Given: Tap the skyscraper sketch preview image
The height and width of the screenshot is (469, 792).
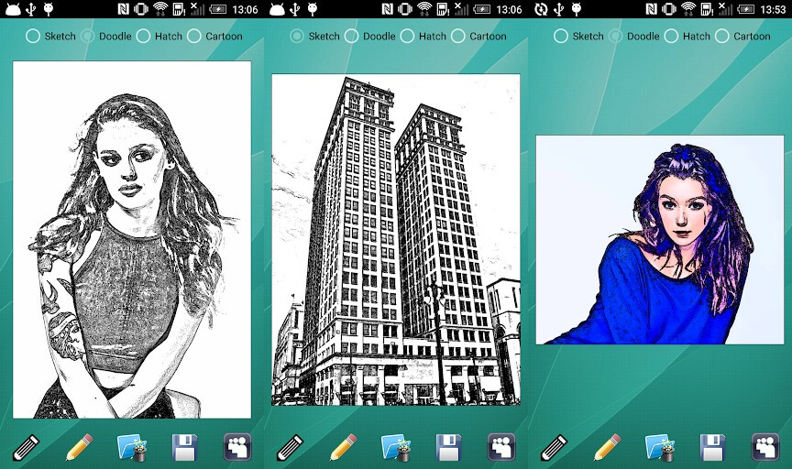Looking at the screenshot, I should [x=396, y=240].
